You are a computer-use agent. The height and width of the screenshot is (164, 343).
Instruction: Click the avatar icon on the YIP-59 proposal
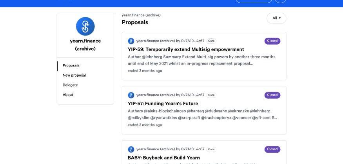(x=131, y=41)
